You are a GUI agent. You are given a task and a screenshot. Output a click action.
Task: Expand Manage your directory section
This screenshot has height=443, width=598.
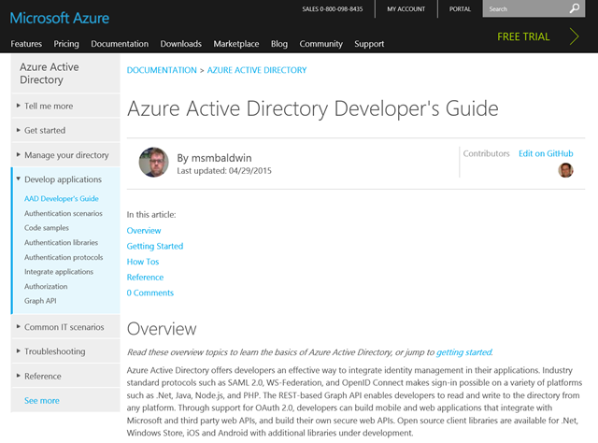tap(65, 155)
